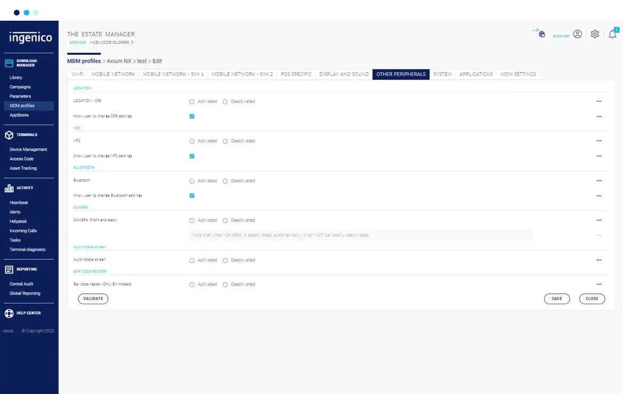Select Activated for Location GPS
Image resolution: width=623 pixels, height=394 pixels.
[x=192, y=102]
